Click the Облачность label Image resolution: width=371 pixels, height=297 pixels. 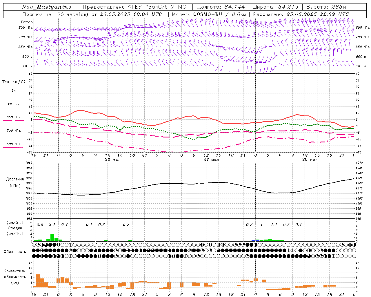click(x=15, y=252)
